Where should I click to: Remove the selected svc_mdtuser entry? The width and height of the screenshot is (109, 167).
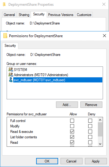click(91, 105)
